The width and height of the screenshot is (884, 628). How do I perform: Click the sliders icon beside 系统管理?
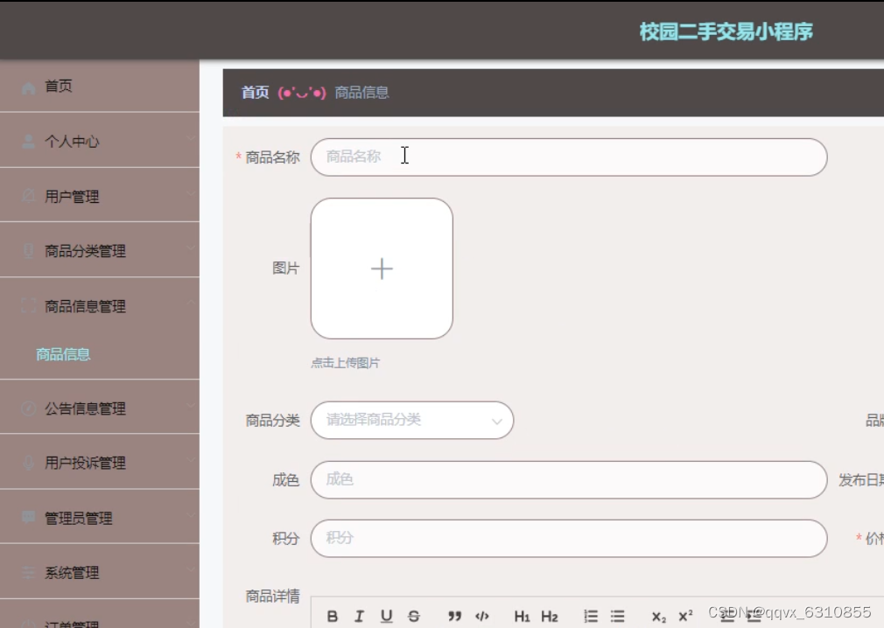28,573
